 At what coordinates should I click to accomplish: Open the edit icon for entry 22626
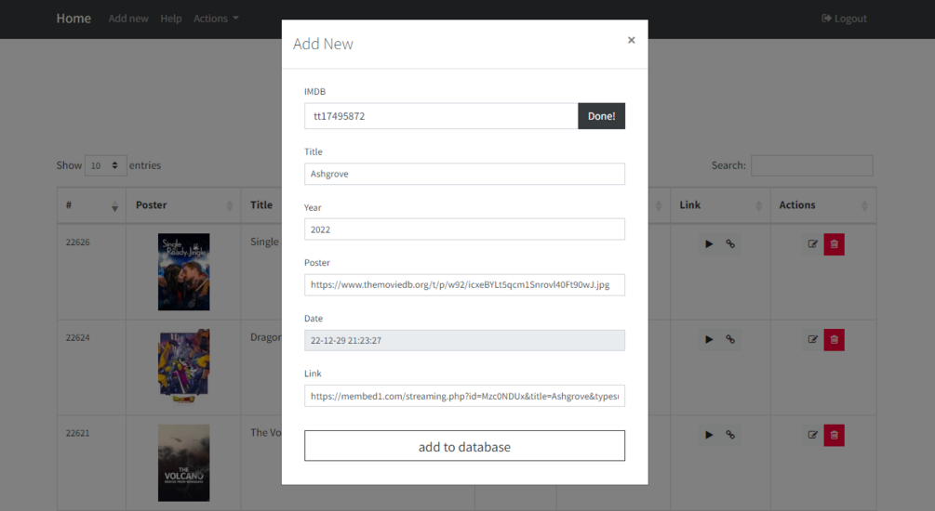[812, 244]
